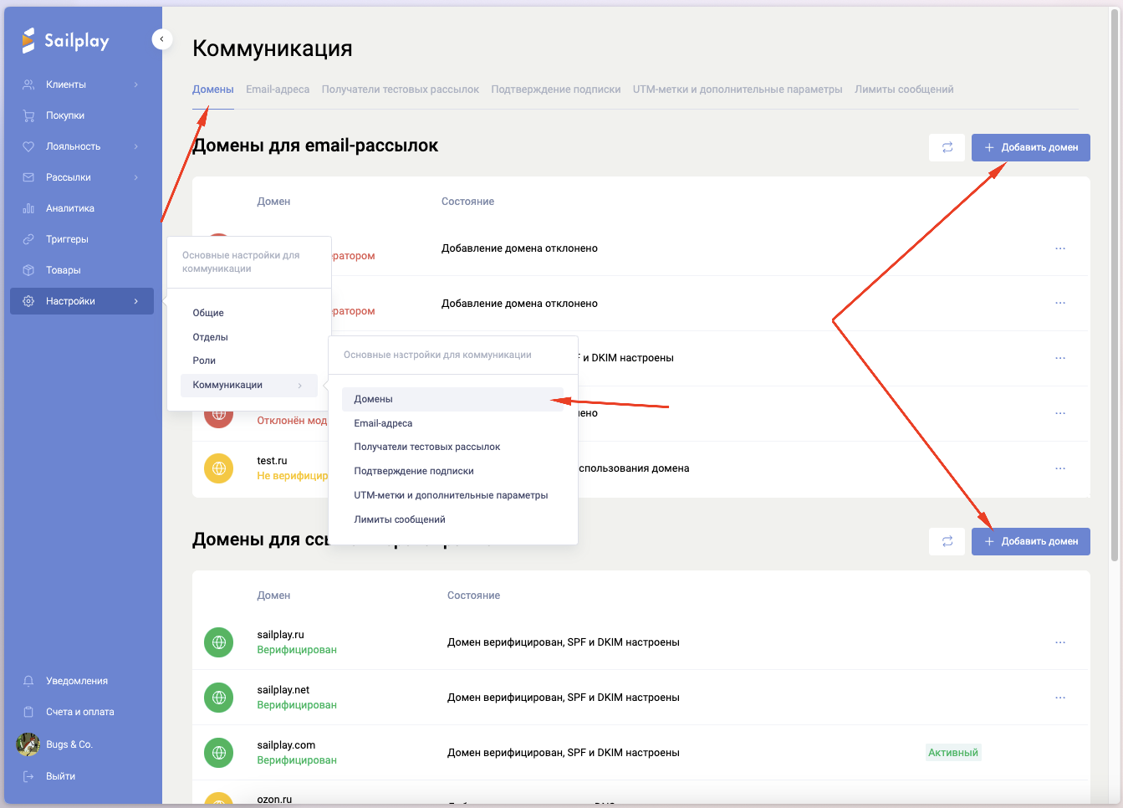Choose Роли in the settings menu
This screenshot has height=808, width=1123.
point(204,361)
